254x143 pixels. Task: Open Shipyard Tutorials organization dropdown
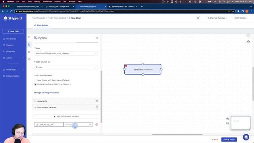[217, 18]
